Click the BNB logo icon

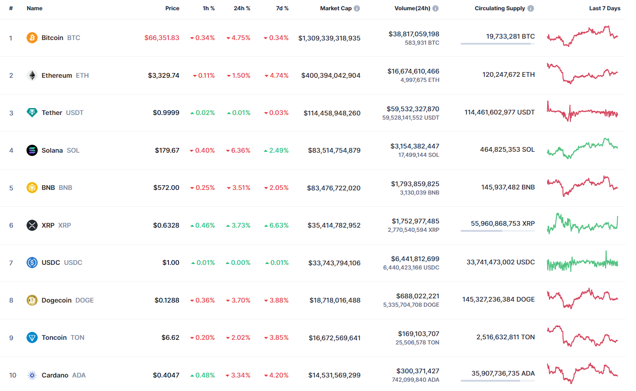click(x=32, y=188)
